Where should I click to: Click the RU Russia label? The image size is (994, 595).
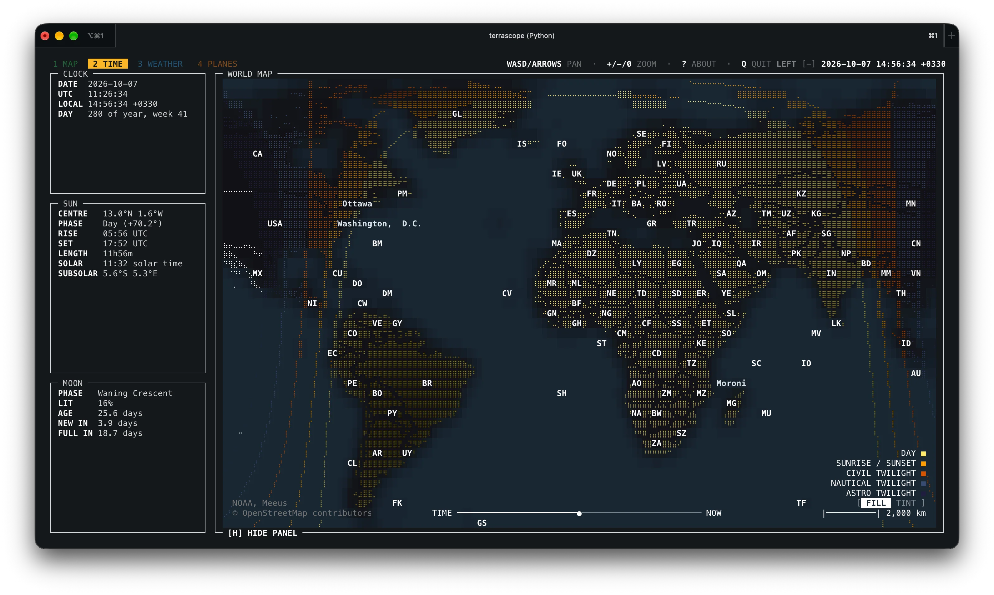[x=721, y=164]
